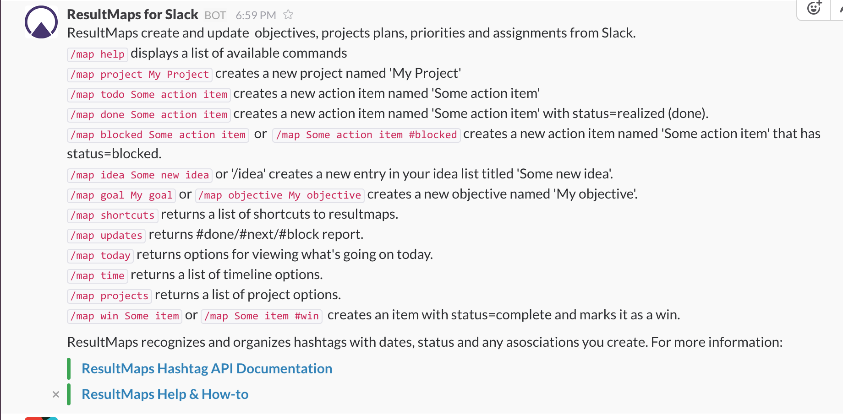
Task: Click the ResultMaps bot avatar icon
Action: pos(41,22)
